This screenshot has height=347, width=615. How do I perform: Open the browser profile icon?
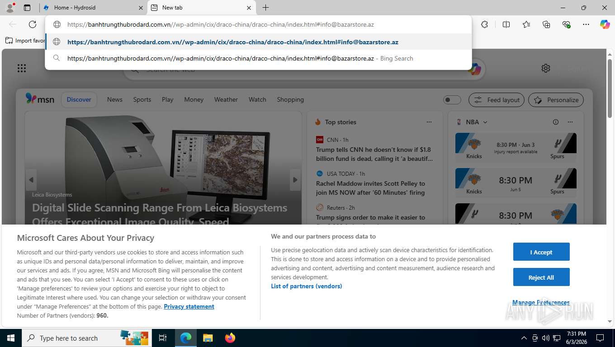pyautogui.click(x=9, y=8)
